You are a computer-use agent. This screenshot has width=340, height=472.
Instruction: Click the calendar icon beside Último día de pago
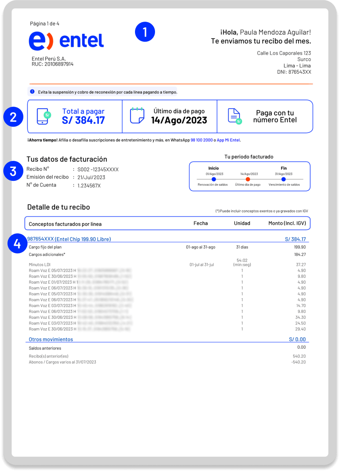[137, 116]
